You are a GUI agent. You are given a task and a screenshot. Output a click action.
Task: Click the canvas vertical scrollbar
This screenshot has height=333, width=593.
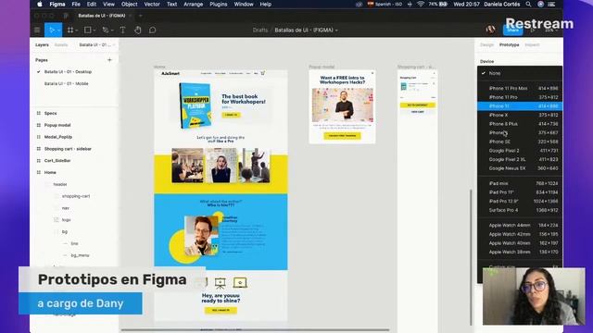471,257
